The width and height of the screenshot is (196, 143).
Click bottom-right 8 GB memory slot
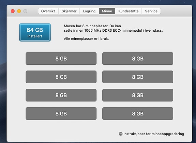138,113
